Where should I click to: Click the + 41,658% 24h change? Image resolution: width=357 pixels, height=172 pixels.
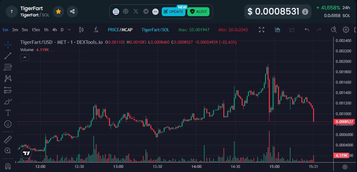pyautogui.click(x=333, y=8)
